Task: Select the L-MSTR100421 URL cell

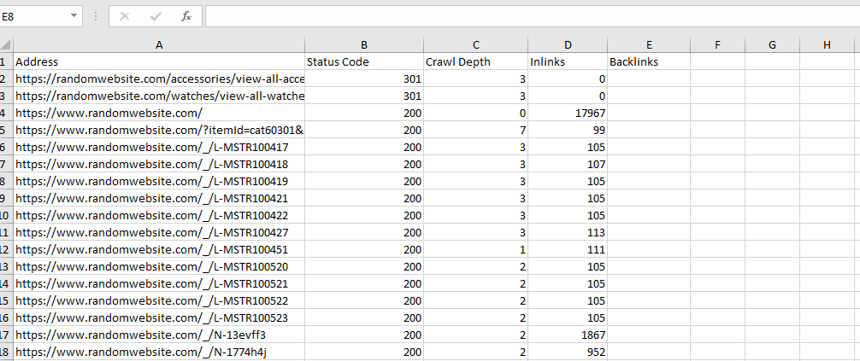Action: point(159,198)
